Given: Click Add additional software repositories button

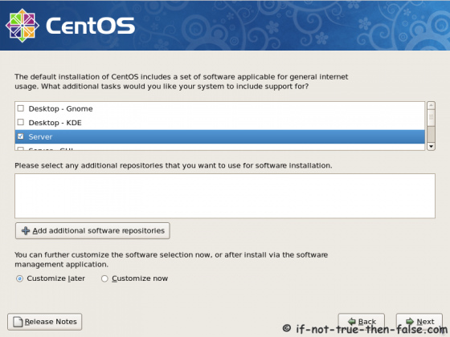Looking at the screenshot, I should [x=92, y=231].
